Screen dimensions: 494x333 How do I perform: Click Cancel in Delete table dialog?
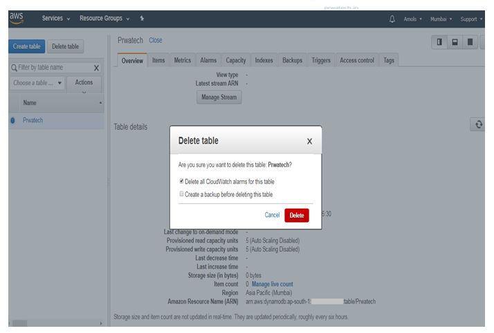click(x=272, y=215)
